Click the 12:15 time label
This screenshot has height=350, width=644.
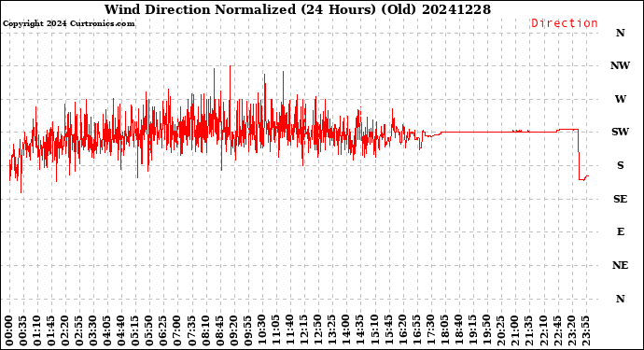(304, 330)
